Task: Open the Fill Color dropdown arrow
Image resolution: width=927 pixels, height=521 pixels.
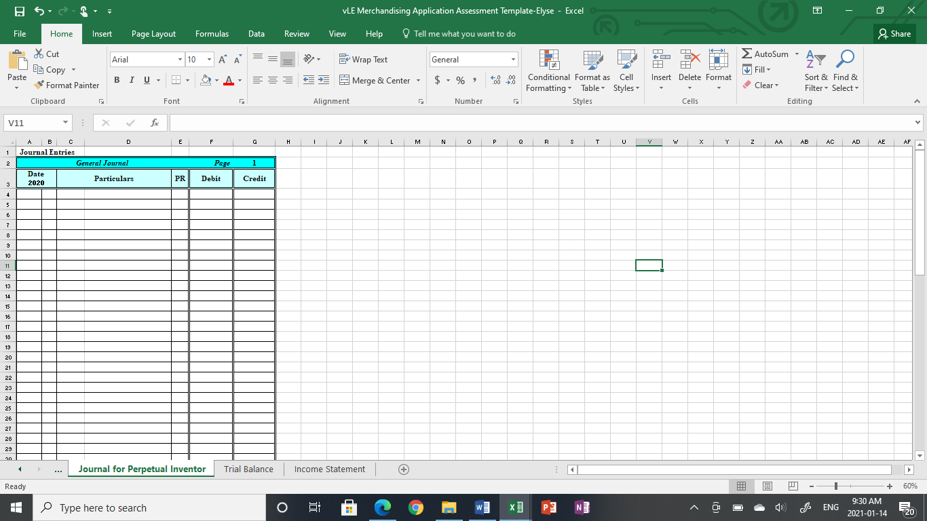Action: coord(216,80)
